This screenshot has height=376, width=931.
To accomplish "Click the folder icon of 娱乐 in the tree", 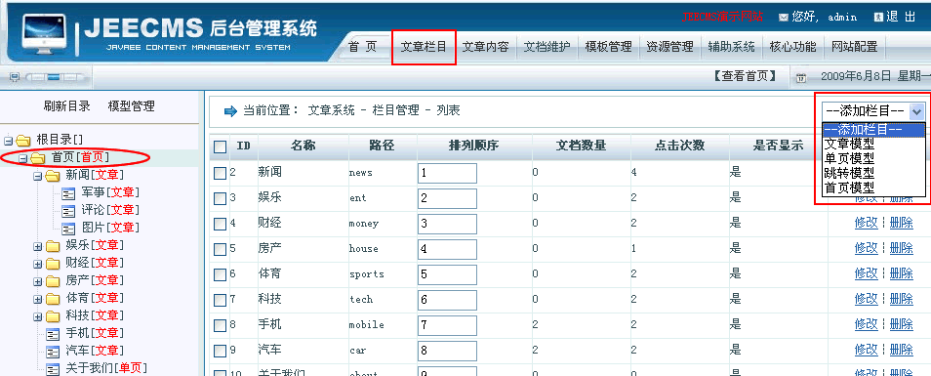I will pos(53,246).
